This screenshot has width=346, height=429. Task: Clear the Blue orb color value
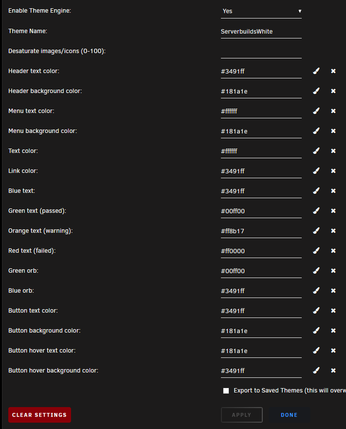pyautogui.click(x=333, y=291)
